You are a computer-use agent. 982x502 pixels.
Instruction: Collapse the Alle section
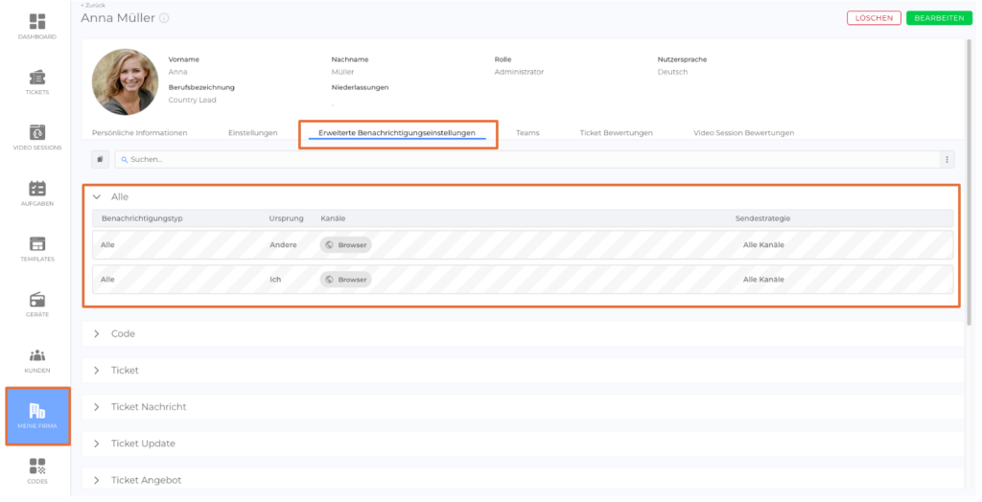[97, 196]
